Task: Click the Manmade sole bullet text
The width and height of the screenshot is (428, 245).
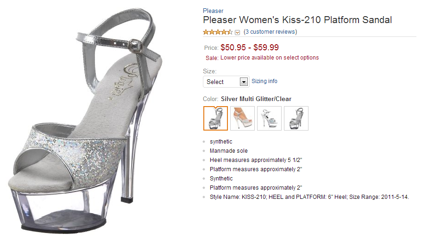Action: tap(228, 151)
